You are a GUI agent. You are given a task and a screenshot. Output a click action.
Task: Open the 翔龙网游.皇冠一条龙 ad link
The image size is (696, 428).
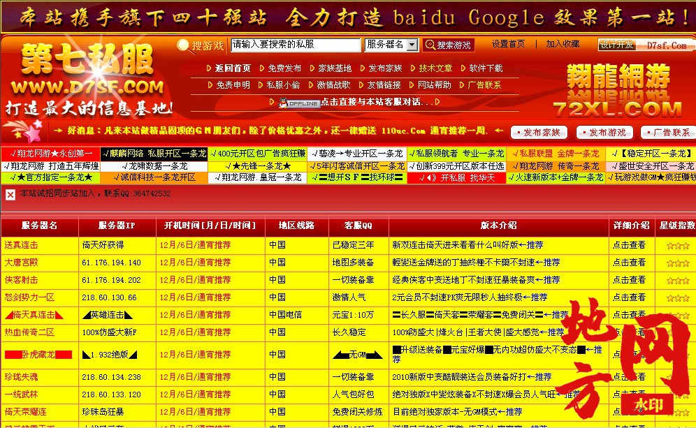coord(257,178)
